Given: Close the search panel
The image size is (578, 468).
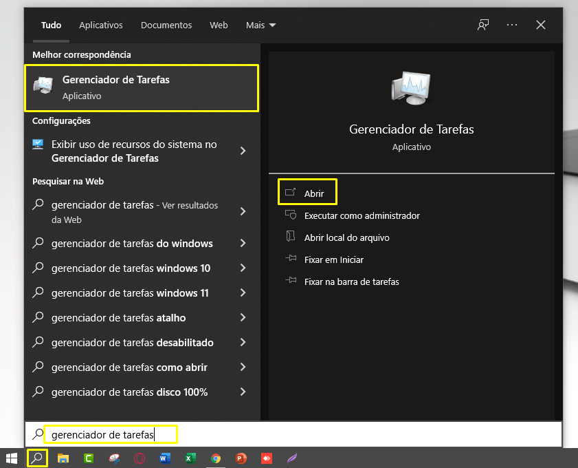Looking at the screenshot, I should (x=541, y=25).
